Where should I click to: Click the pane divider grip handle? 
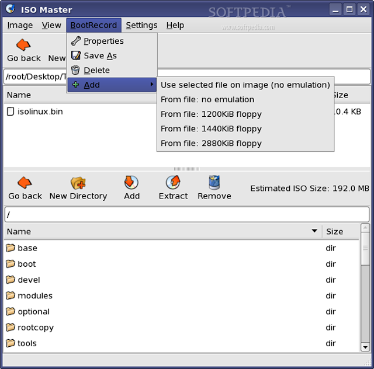click(x=186, y=169)
